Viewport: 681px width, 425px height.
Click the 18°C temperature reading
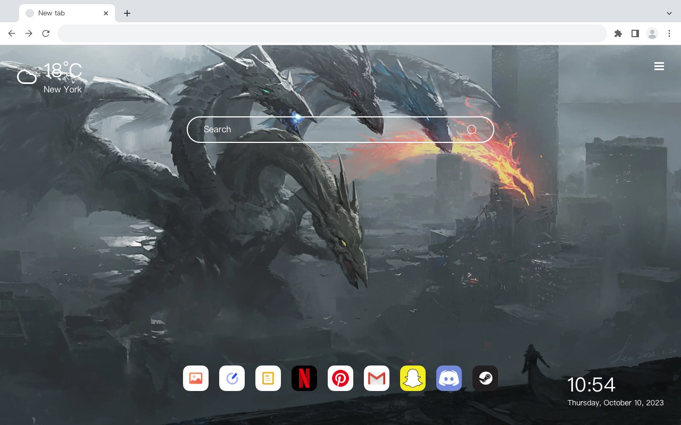(63, 71)
